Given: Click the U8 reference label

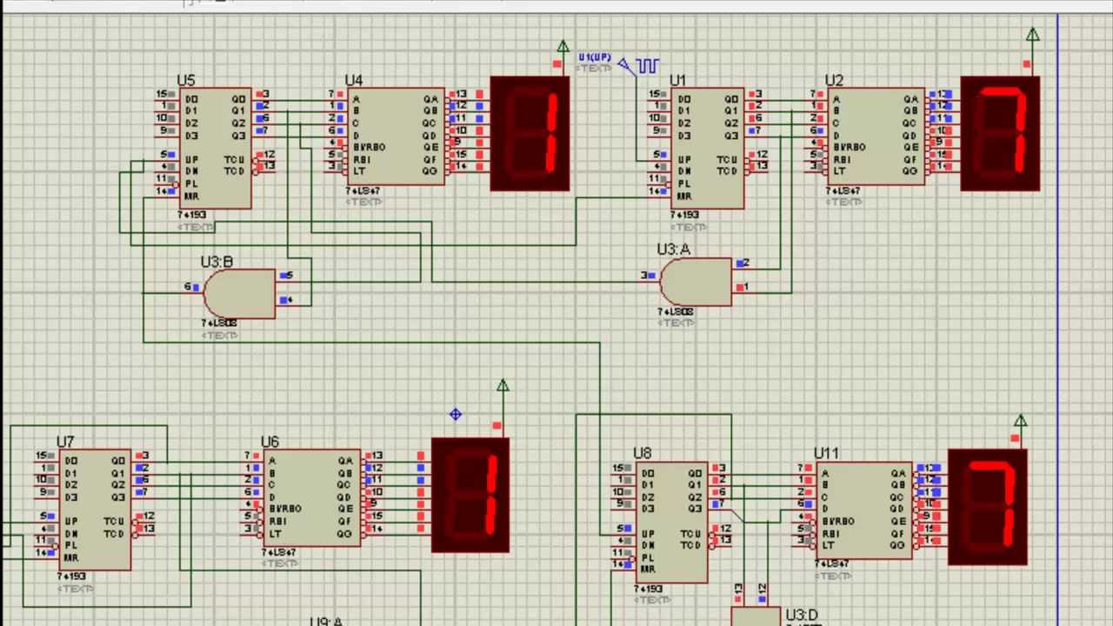Looking at the screenshot, I should (642, 454).
